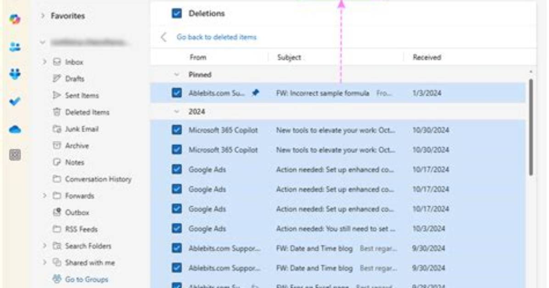This screenshot has height=288, width=549.
Task: Click the Archive box icon
Action: coord(57,145)
